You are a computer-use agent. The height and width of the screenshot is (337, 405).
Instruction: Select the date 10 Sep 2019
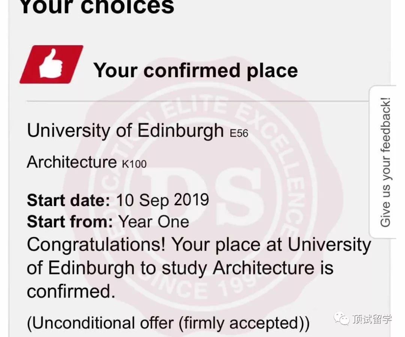tap(162, 200)
